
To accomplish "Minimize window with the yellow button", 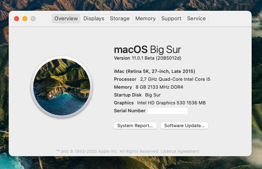I will 25,19.
